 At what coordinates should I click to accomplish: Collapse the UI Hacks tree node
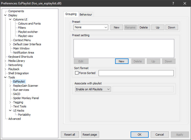coord(10,110)
